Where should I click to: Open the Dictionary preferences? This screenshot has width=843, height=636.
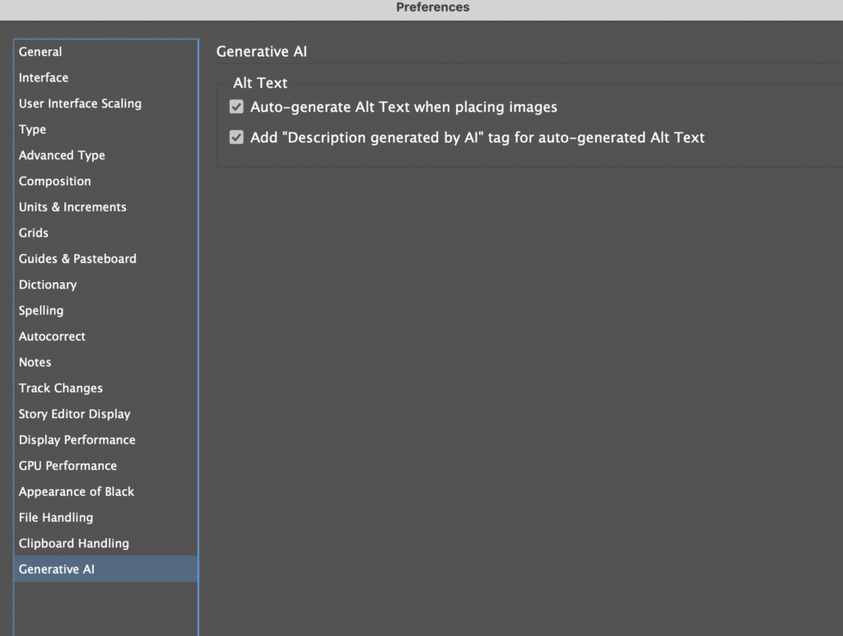pos(48,285)
